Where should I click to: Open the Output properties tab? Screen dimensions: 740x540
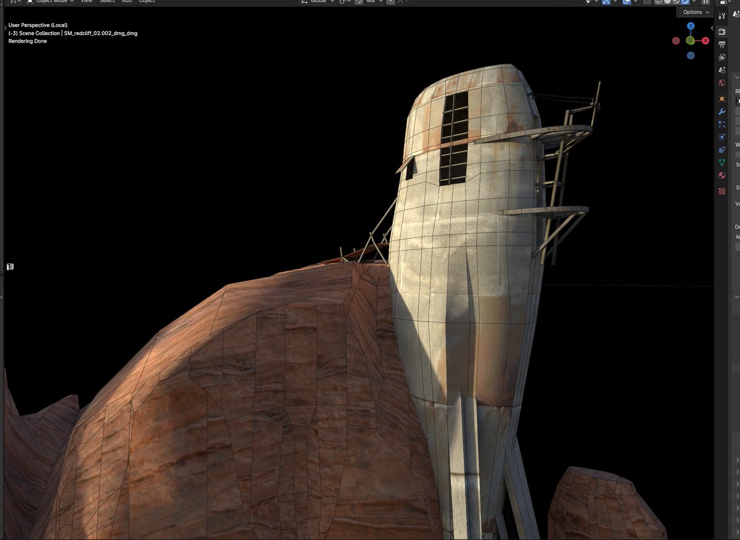(x=722, y=44)
